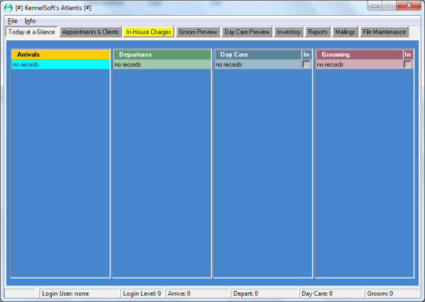Click the Day Care 'In' column header
The height and width of the screenshot is (302, 425).
[x=306, y=54]
